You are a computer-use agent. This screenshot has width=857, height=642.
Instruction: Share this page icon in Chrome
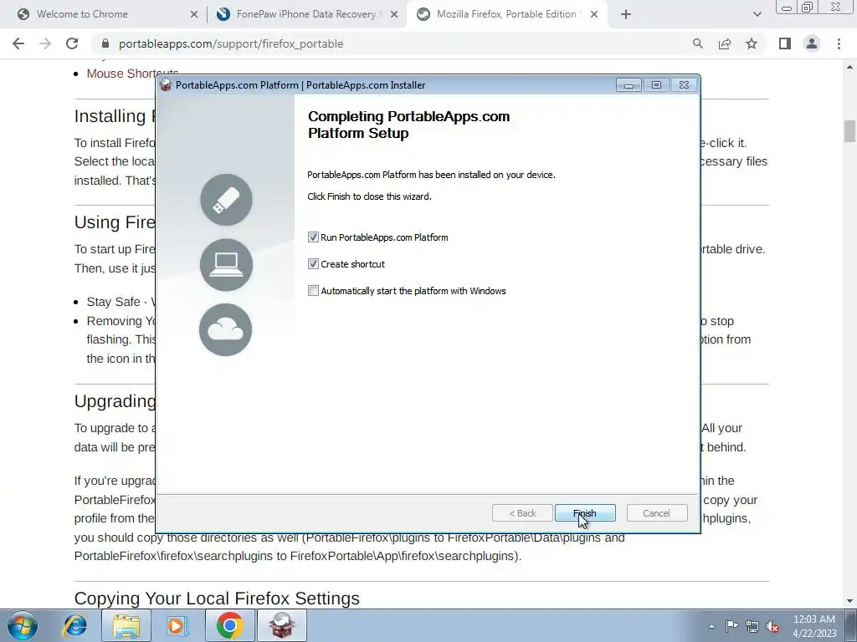[x=725, y=43]
